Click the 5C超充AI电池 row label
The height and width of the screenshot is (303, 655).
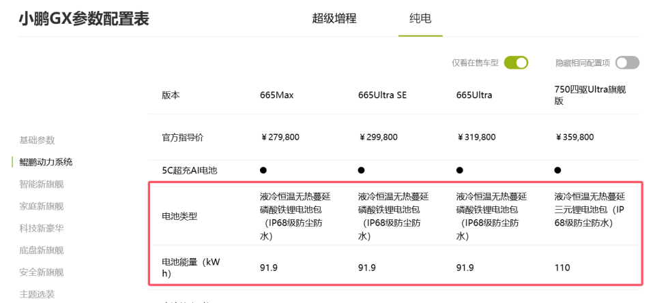coord(190,170)
